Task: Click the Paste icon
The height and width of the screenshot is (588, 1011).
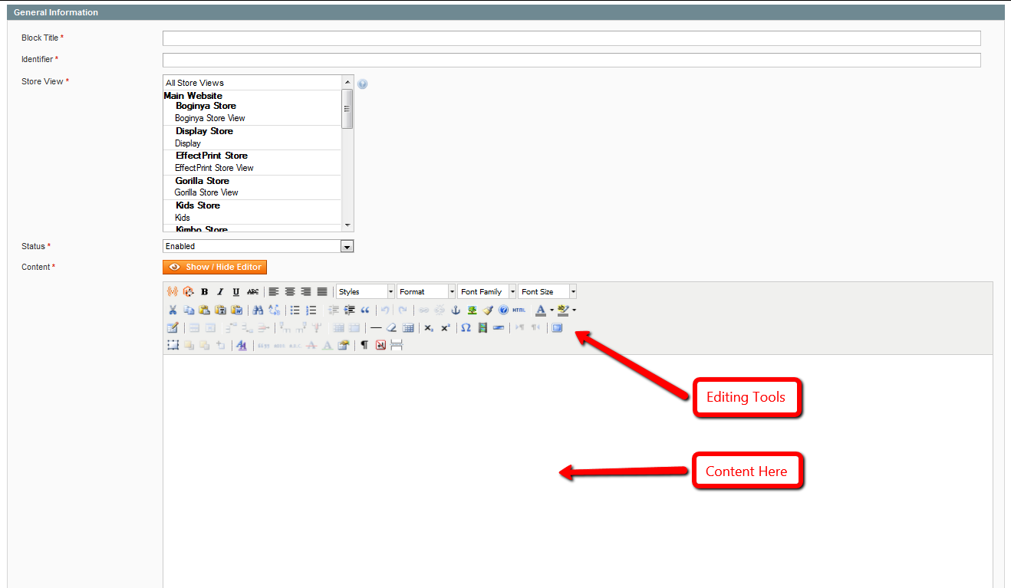Action: pos(205,310)
